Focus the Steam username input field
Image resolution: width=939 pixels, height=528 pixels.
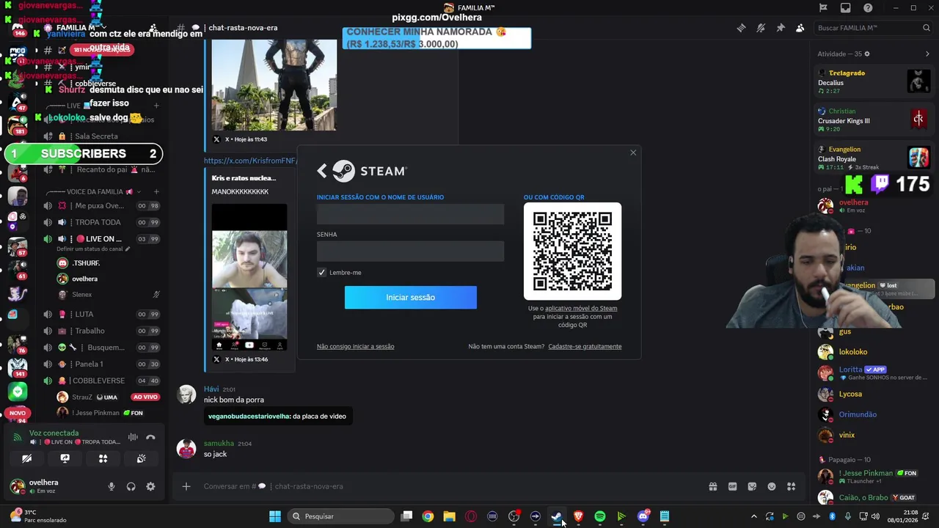410,214
